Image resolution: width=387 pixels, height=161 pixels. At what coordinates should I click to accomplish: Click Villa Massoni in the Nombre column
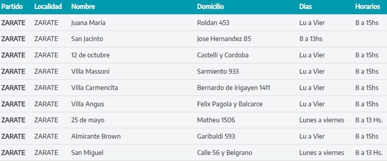coord(90,71)
